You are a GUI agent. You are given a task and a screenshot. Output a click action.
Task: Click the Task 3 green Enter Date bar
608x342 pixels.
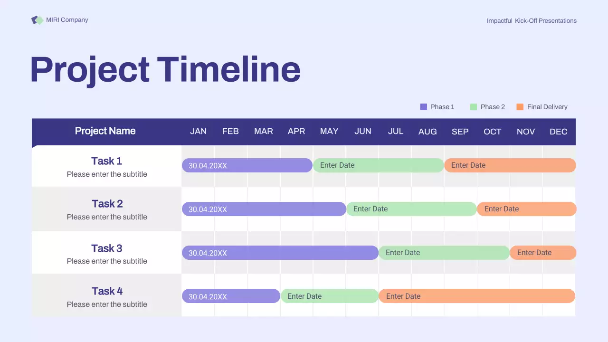(444, 253)
